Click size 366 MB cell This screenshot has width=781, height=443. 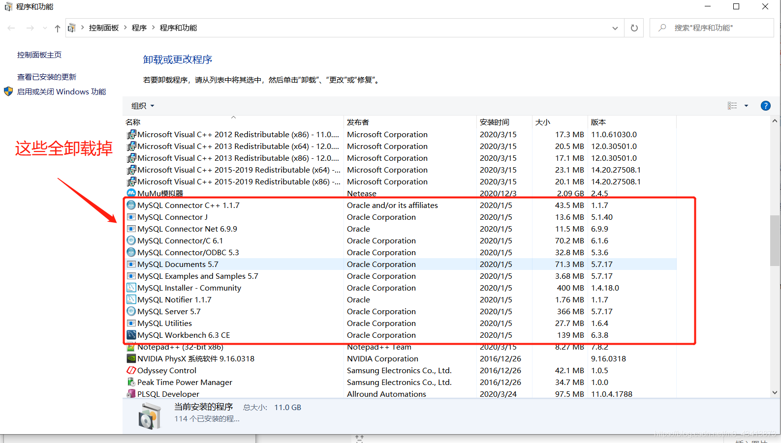click(x=570, y=311)
